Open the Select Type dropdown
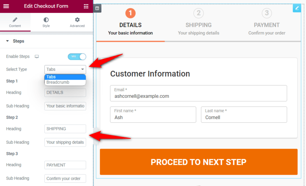The height and width of the screenshot is (186, 306). point(65,70)
